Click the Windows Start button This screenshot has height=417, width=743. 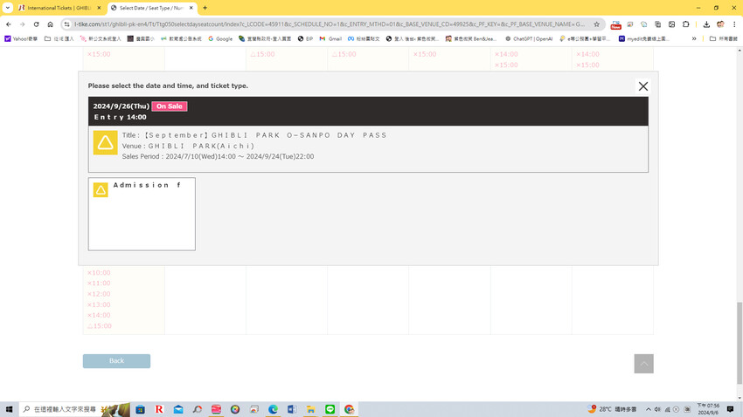point(9,409)
